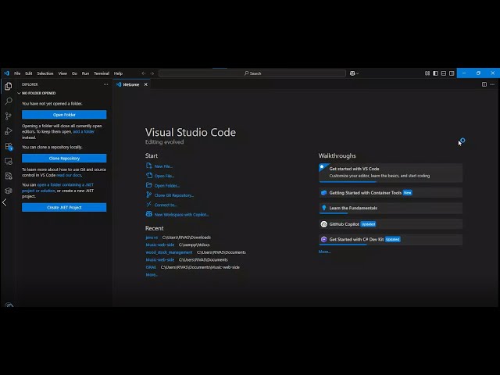The width and height of the screenshot is (500, 375).
Task: Open the Source Control view icon
Action: pyautogui.click(x=9, y=116)
